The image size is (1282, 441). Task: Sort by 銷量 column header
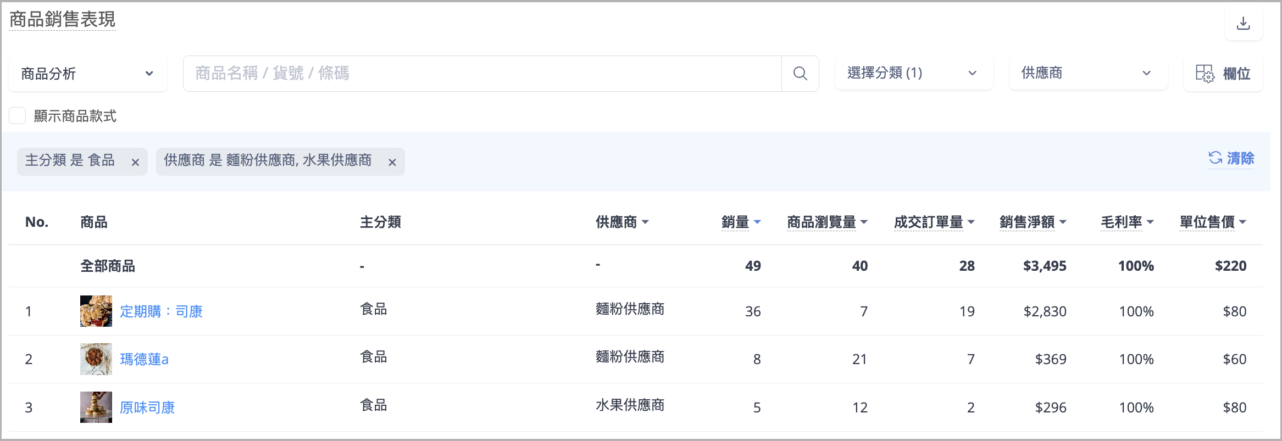tap(741, 222)
